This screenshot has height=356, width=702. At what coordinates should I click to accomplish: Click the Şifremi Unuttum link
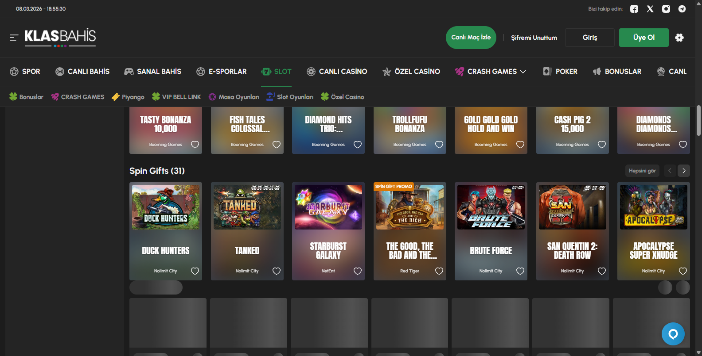(534, 38)
